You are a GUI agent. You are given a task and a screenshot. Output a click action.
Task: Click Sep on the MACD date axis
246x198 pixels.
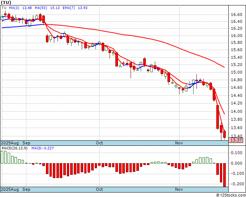tap(26, 189)
